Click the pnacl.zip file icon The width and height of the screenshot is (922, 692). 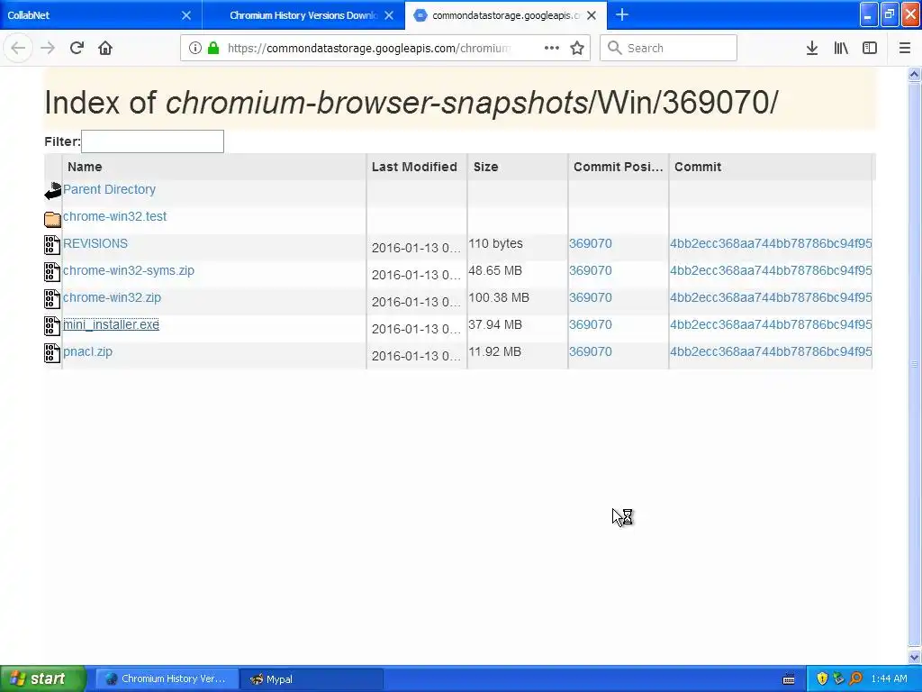click(x=52, y=353)
